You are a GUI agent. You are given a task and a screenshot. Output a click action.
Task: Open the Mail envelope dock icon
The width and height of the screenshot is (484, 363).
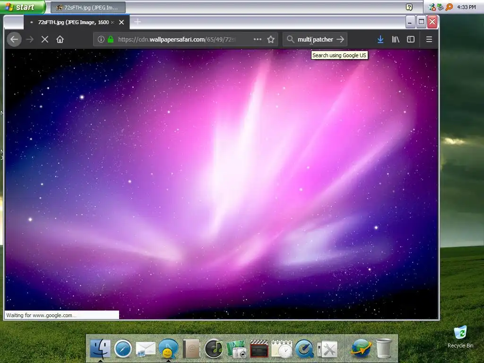(x=146, y=349)
